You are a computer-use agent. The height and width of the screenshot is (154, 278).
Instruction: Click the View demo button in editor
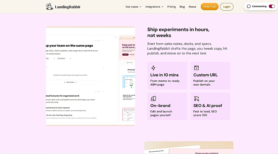click(x=61, y=58)
